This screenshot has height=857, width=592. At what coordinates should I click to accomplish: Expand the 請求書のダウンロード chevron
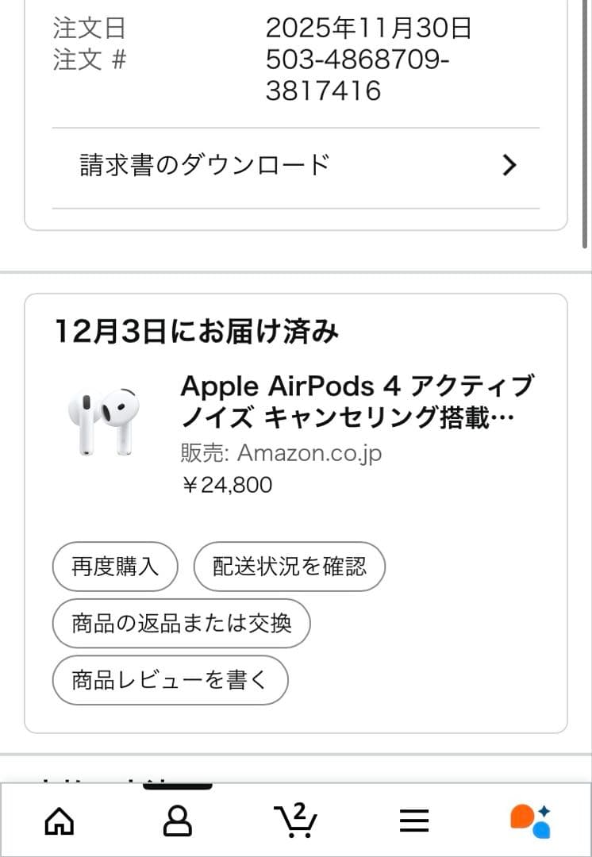509,164
